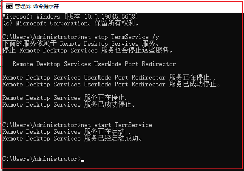Click the 'net stop TermService /y' command

120,37
